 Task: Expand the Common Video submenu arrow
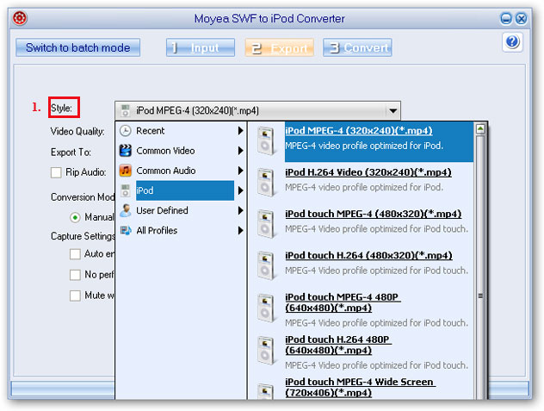point(240,151)
